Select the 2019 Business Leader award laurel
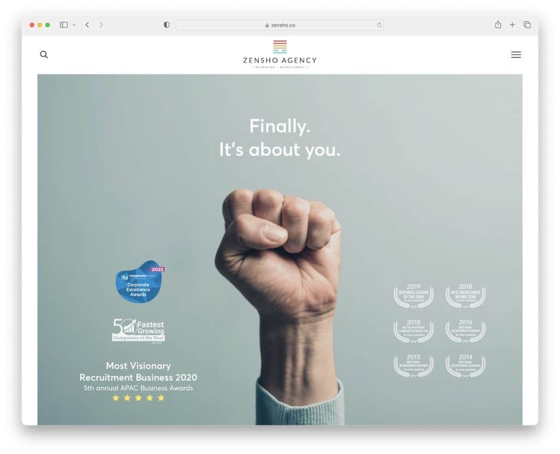This screenshot has height=454, width=560. [x=413, y=296]
